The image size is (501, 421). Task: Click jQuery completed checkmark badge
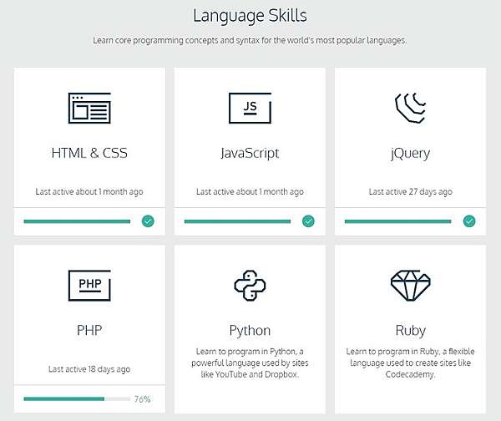click(x=469, y=221)
